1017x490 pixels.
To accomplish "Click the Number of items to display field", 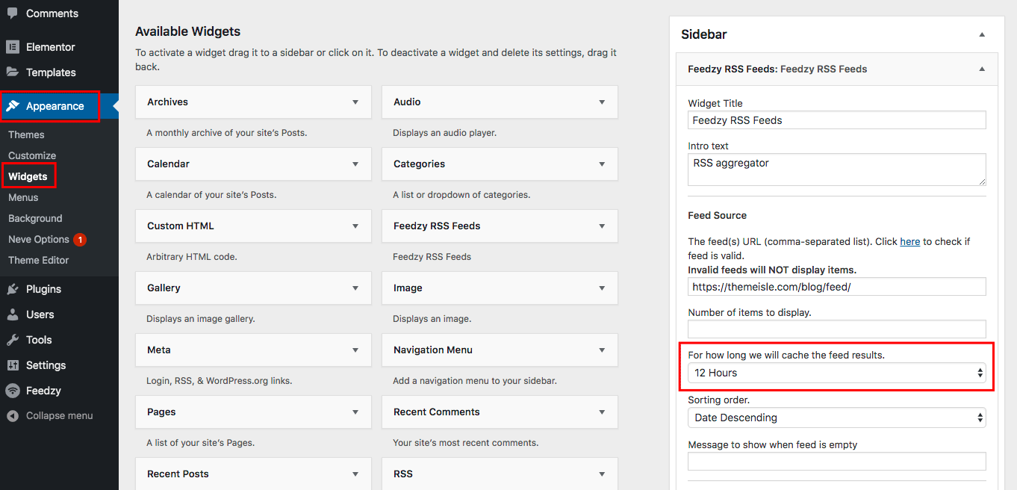I will pos(836,329).
